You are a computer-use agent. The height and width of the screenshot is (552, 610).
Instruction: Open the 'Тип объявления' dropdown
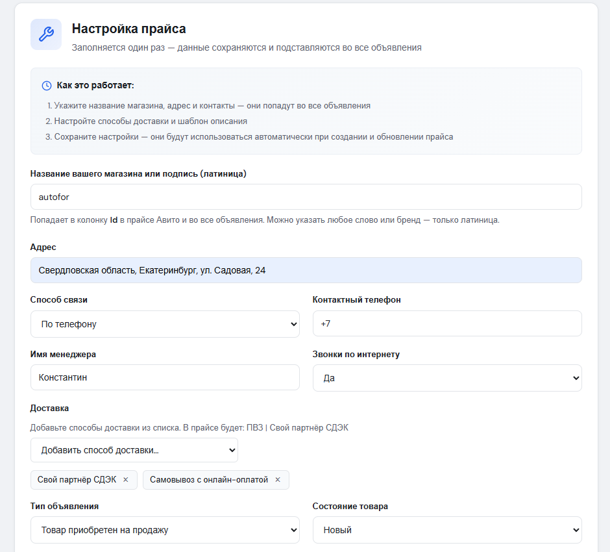pos(165,530)
